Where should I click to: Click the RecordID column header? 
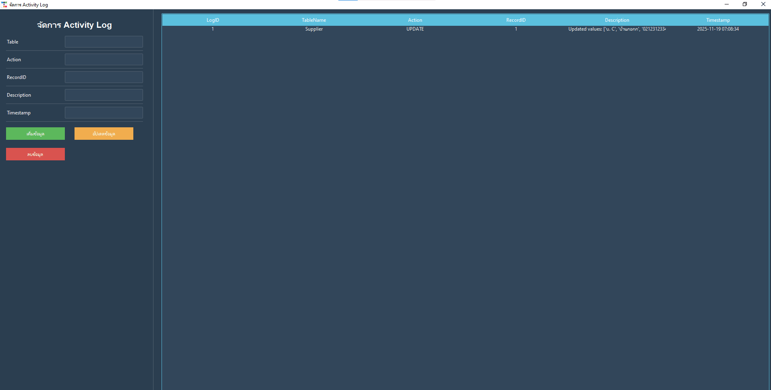tap(516, 20)
